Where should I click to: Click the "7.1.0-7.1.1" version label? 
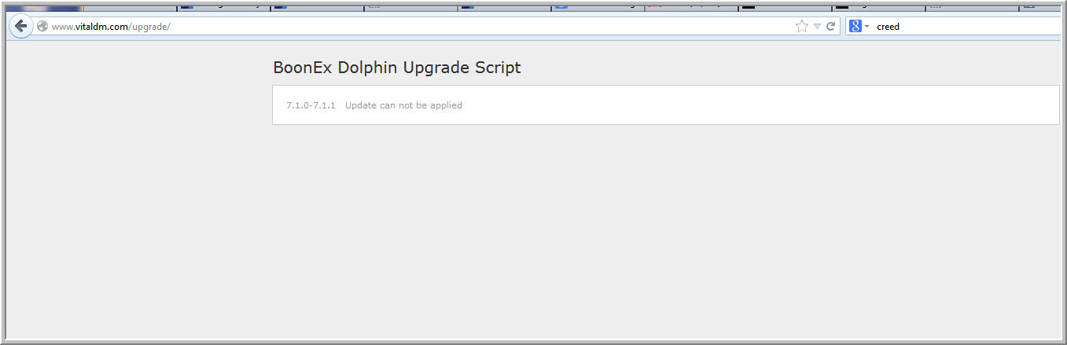tap(311, 105)
